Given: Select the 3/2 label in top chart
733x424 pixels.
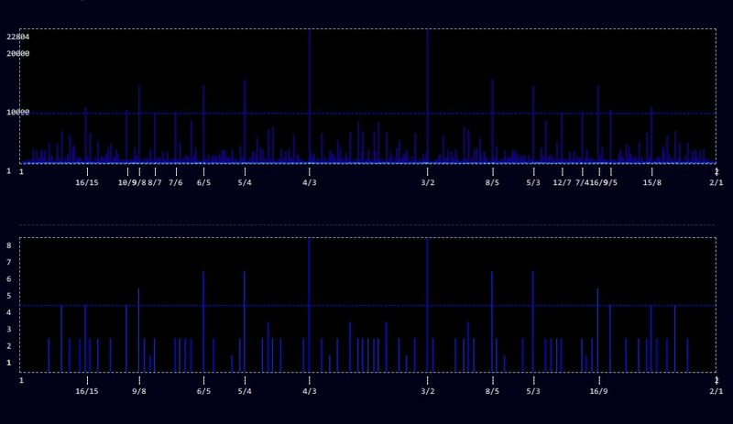Looking at the screenshot, I should click(x=428, y=182).
